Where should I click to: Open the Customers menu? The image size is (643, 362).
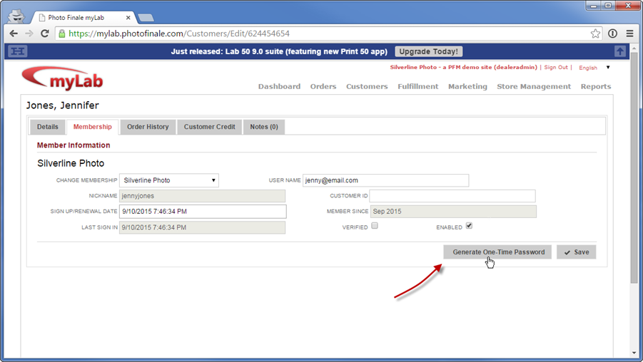tap(367, 86)
